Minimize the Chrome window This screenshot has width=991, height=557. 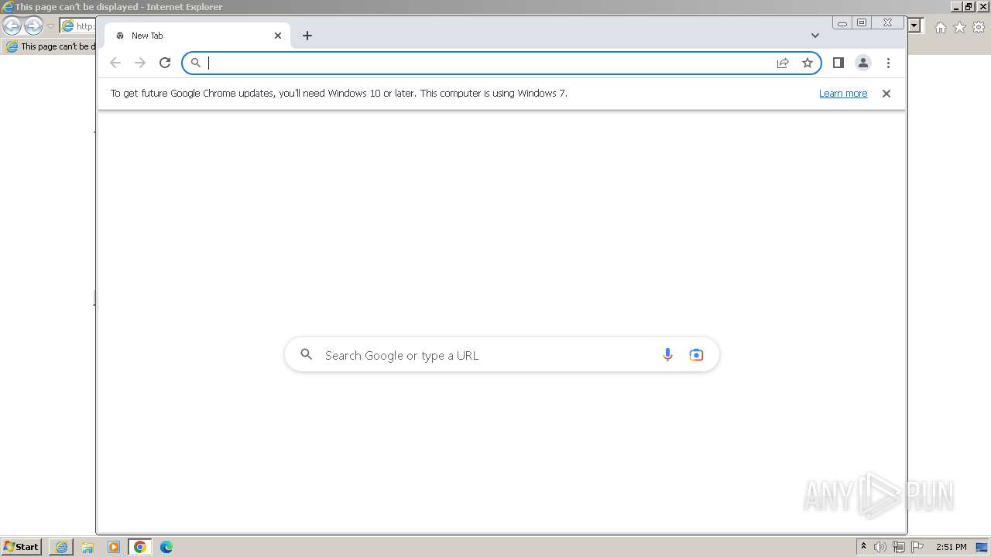pos(842,22)
